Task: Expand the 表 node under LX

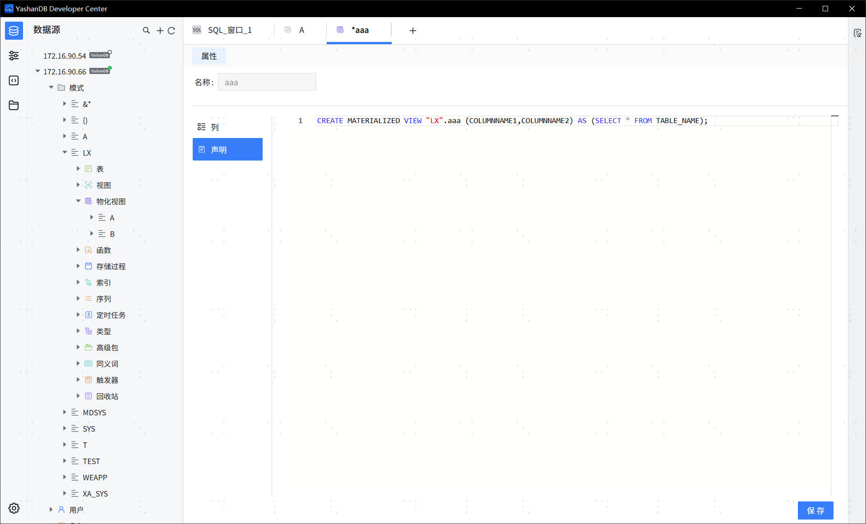Action: (x=78, y=169)
